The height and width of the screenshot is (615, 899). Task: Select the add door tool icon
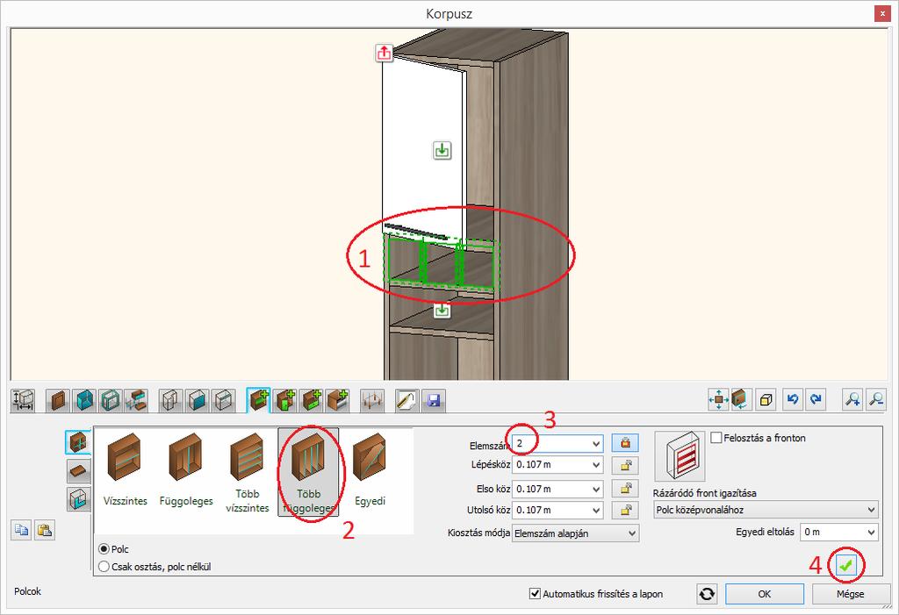point(285,400)
